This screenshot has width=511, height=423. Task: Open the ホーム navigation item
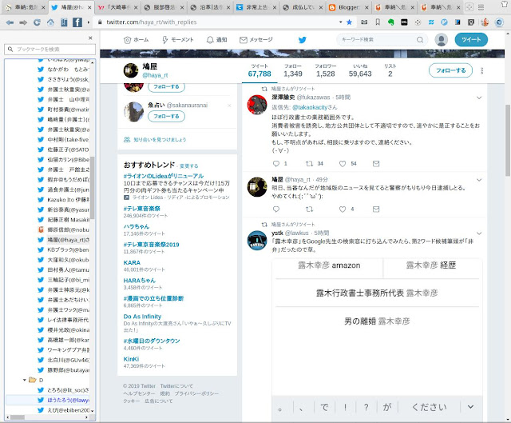click(x=137, y=40)
